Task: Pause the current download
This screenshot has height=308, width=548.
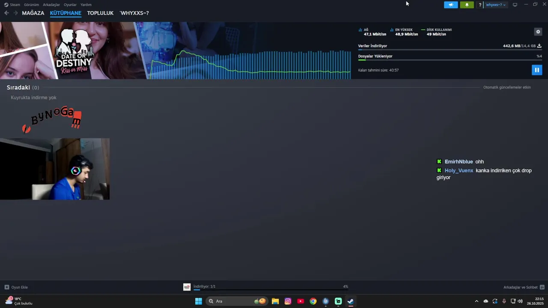Action: coord(537,70)
